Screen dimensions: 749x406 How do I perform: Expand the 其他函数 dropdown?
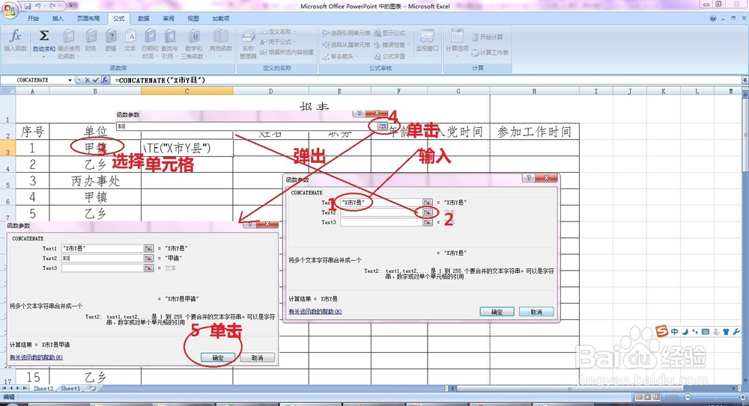point(220,44)
